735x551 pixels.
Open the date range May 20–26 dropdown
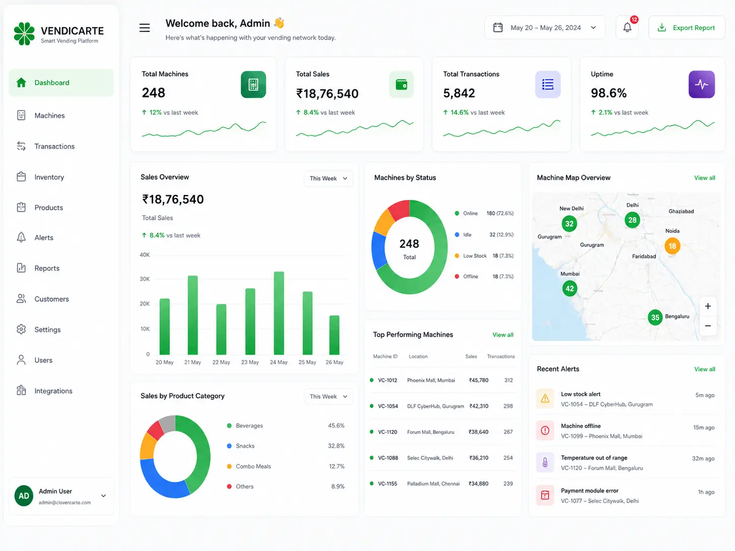click(x=545, y=27)
